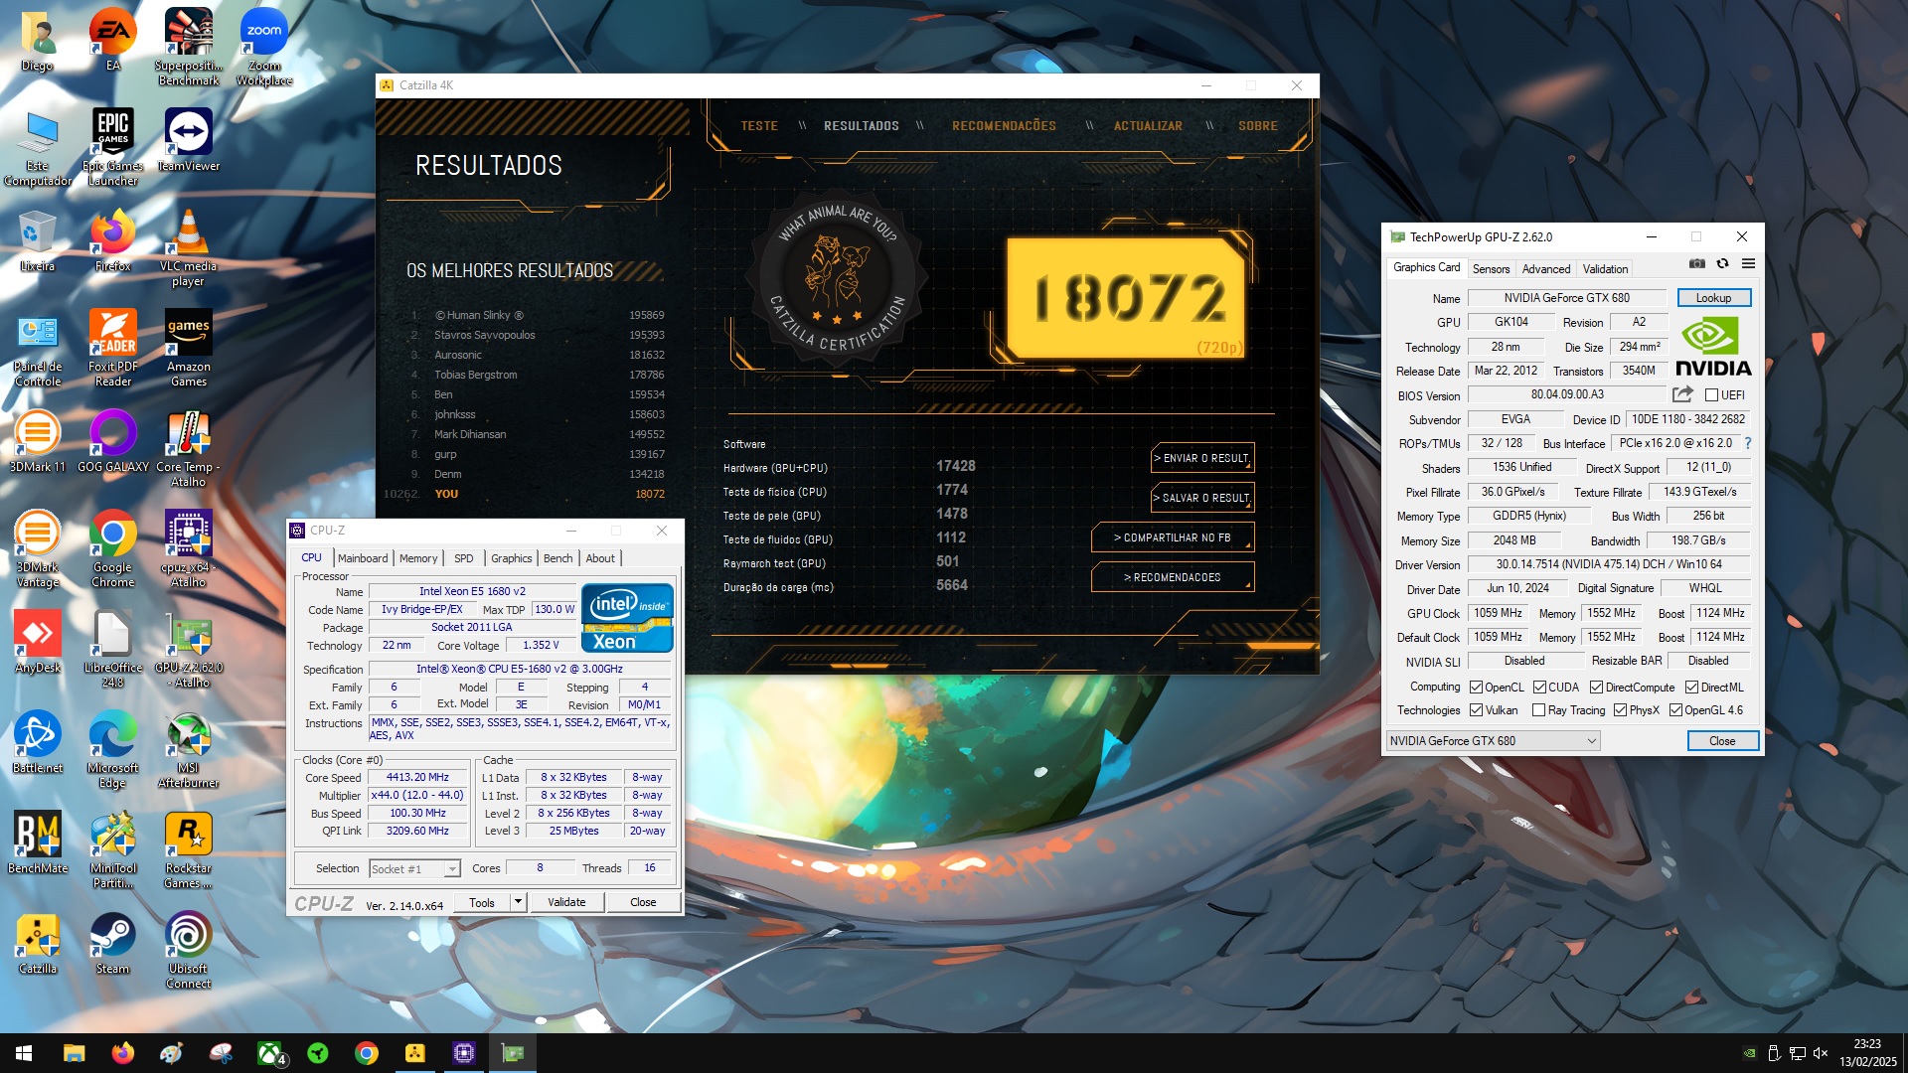This screenshot has height=1073, width=1908.
Task: Toggle Vulkan checkbox in GPU-Z
Action: point(1477,710)
